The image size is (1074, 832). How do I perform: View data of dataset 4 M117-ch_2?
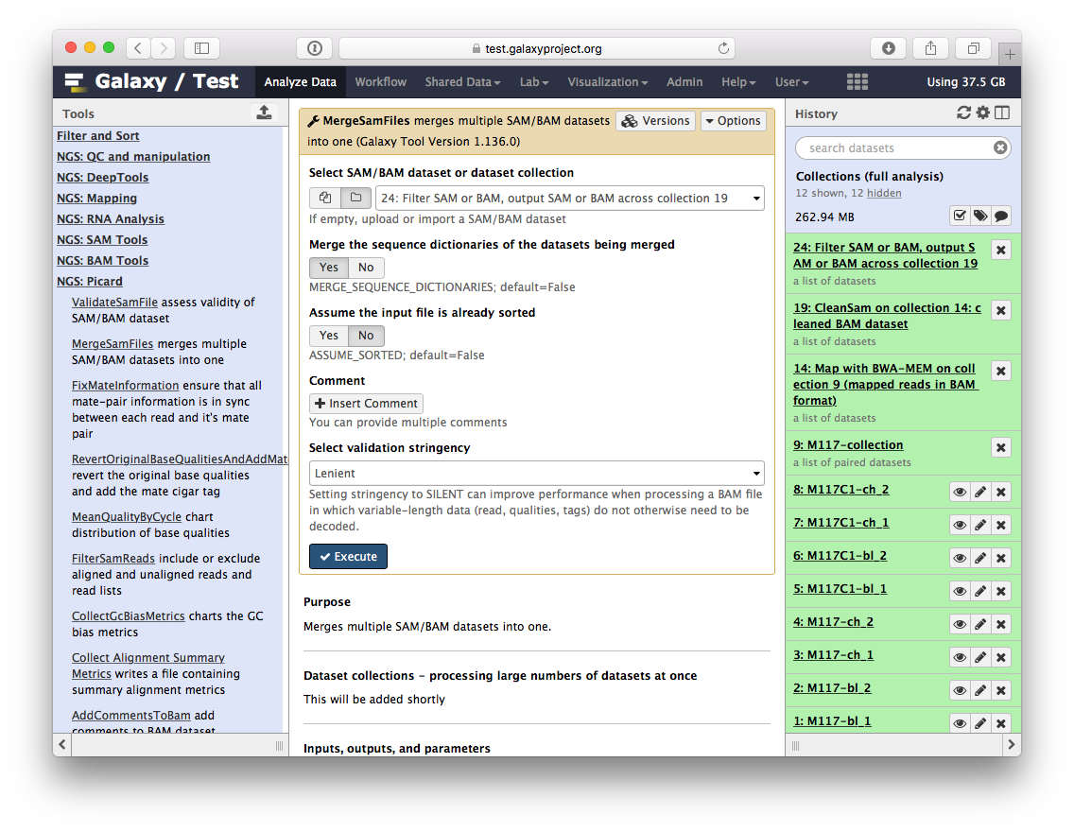960,624
